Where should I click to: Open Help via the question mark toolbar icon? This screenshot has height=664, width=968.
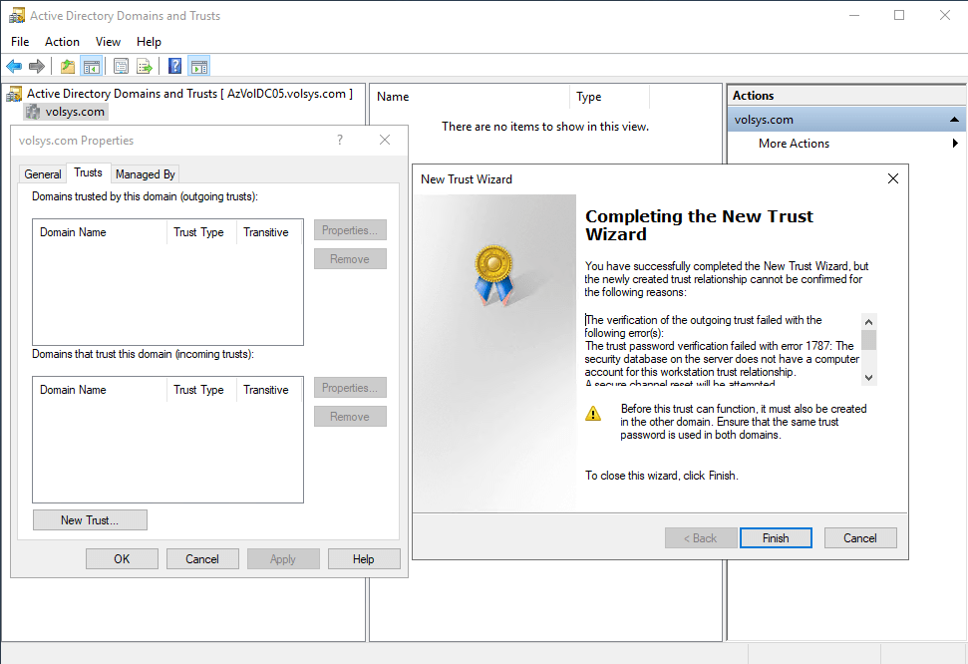coord(175,67)
